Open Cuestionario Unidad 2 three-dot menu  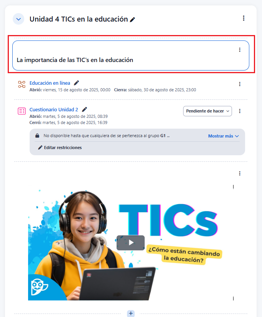240,111
